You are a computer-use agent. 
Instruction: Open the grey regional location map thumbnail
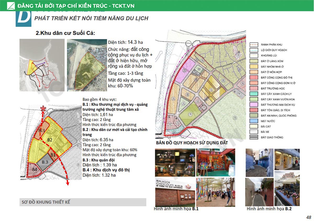point(42,65)
